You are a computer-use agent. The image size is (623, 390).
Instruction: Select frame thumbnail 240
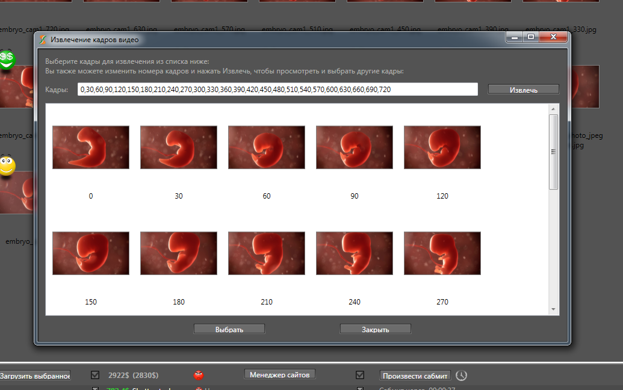355,253
